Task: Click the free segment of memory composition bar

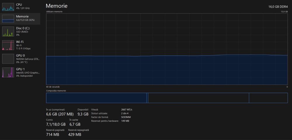Action: pyautogui.click(x=268, y=98)
